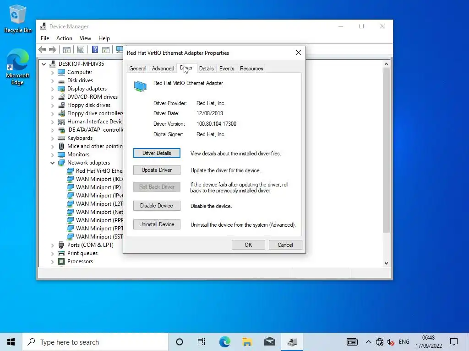Click Show/Hide Action Pane toolbar icon
The height and width of the screenshot is (351, 469).
[106, 49]
